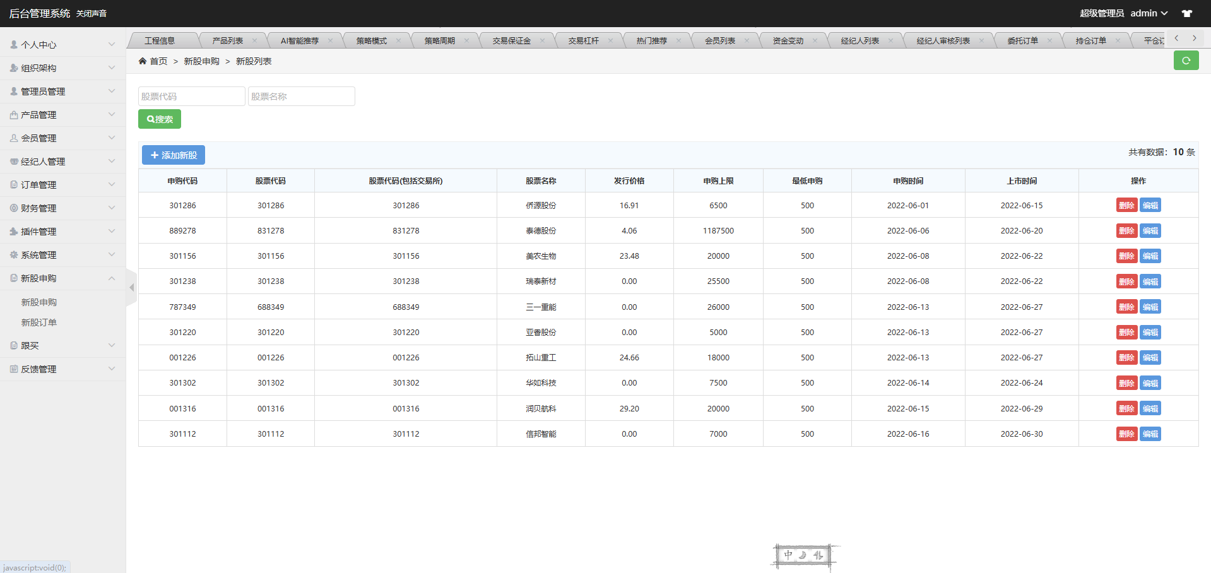Edit the 润贝航科 row

click(1150, 409)
